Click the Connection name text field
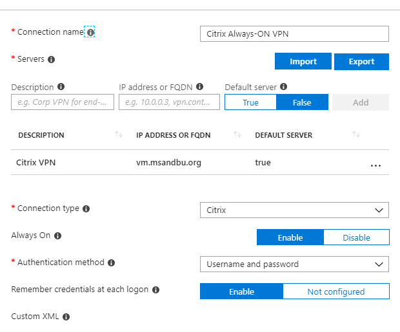 (294, 34)
